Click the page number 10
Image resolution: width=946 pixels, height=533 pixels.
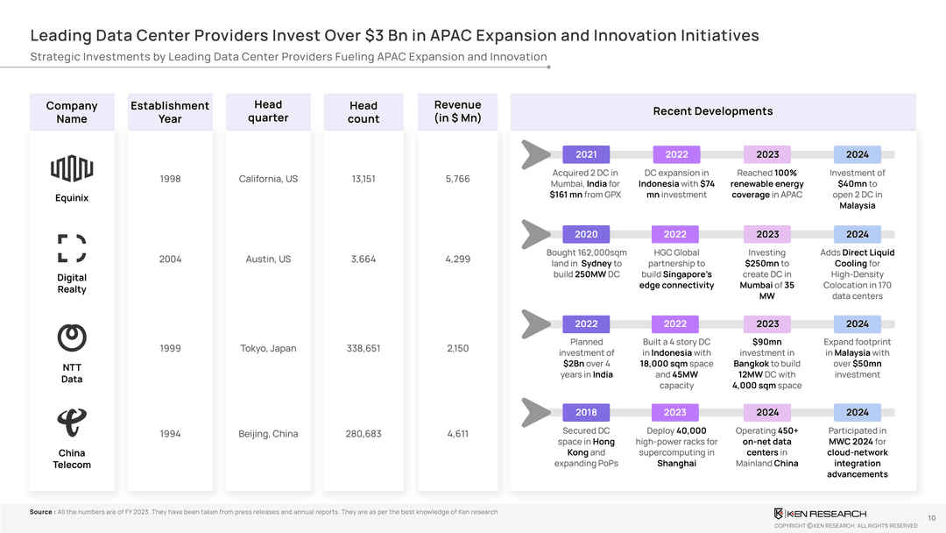click(x=930, y=518)
